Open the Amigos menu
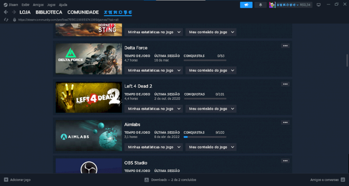This screenshot has height=186, width=349. pyautogui.click(x=38, y=4)
